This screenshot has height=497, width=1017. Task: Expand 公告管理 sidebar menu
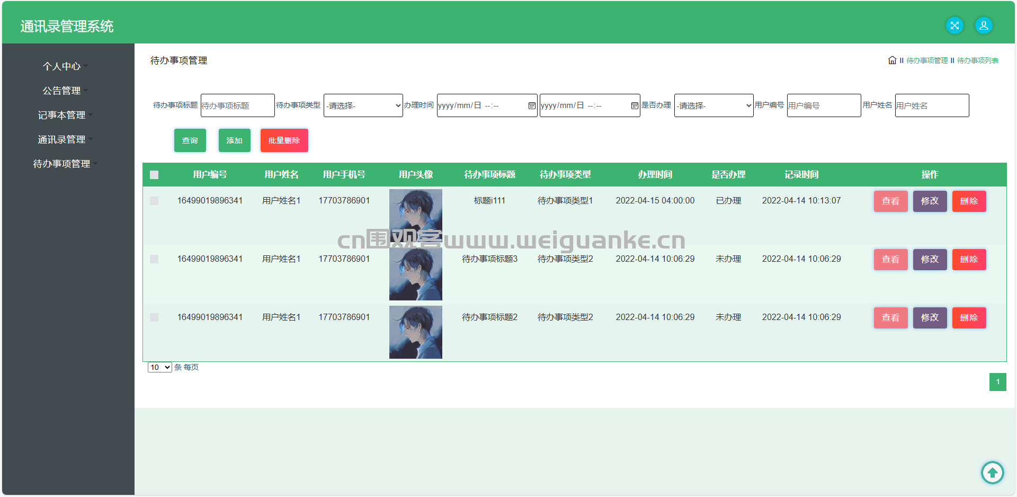point(66,91)
